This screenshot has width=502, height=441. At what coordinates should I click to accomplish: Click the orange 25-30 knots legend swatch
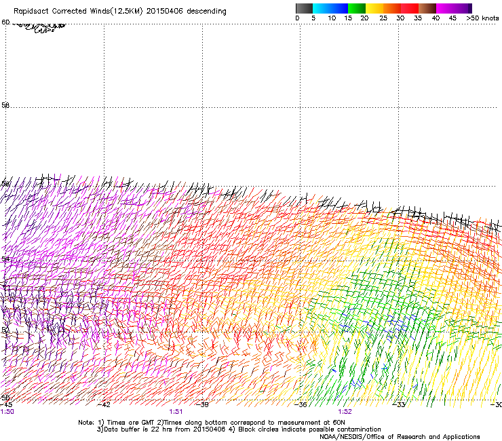tap(392, 8)
